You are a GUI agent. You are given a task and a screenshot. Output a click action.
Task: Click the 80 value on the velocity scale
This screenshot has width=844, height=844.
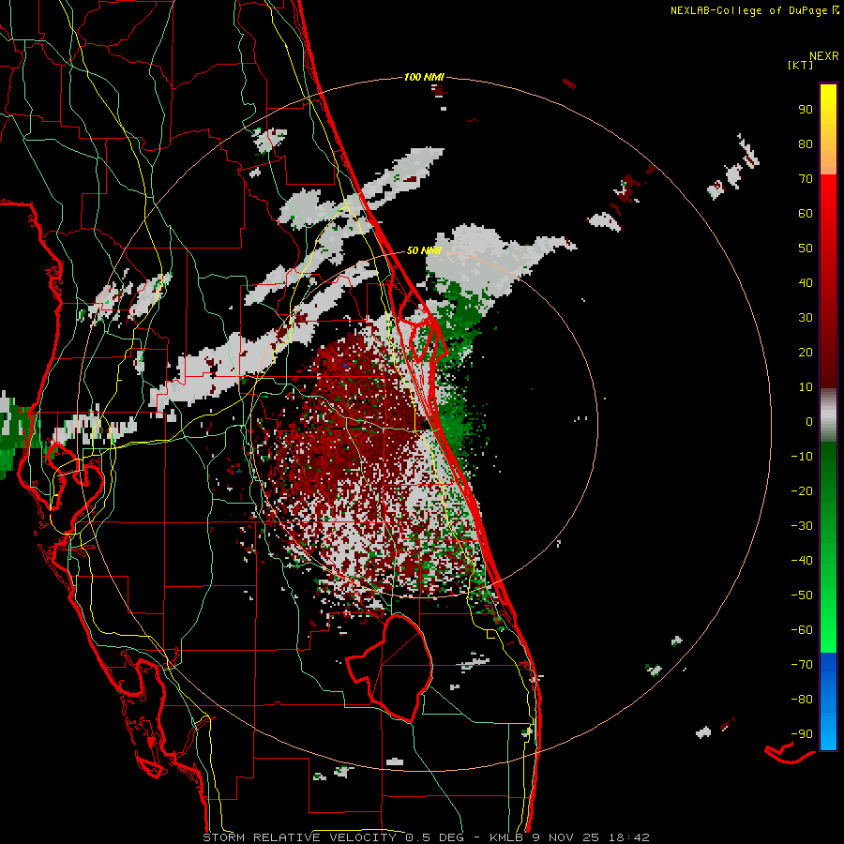coord(806,143)
